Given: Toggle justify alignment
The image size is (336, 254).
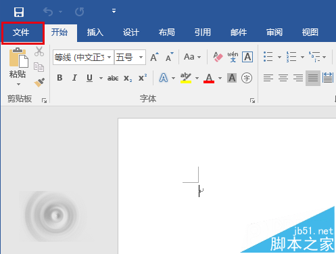Looking at the screenshot, I should point(313,78).
